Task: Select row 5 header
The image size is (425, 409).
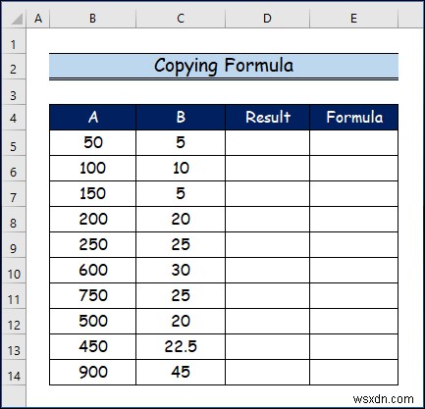Action: coord(14,143)
